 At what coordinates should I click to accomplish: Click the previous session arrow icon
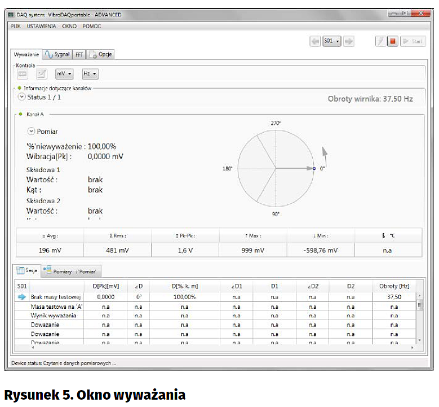pos(315,41)
